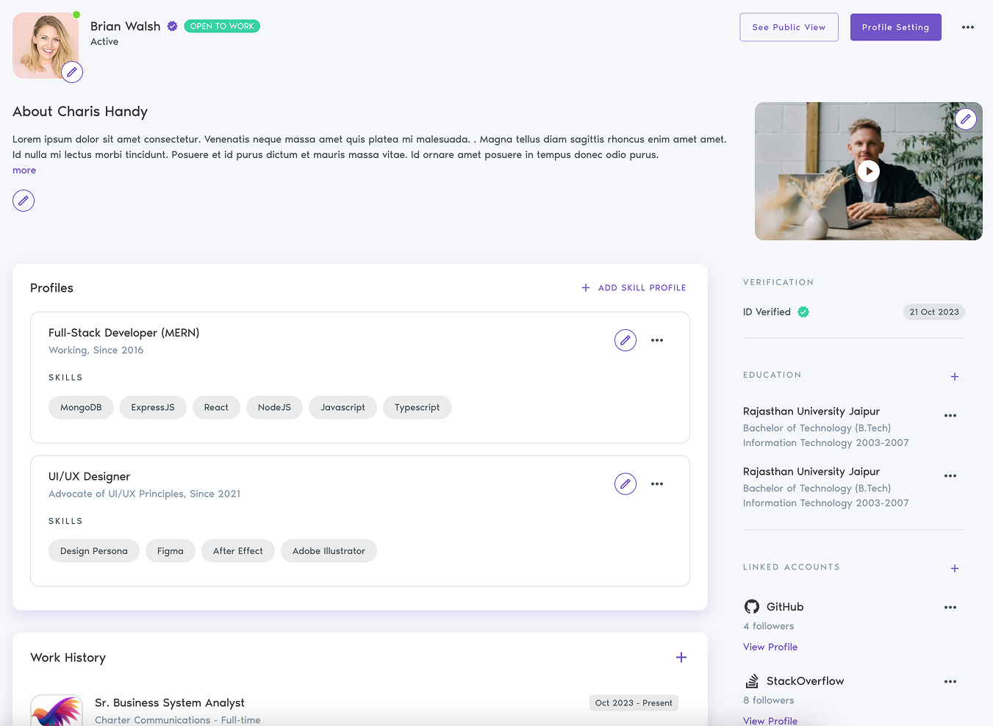Click the StackOverflow icon

pyautogui.click(x=751, y=680)
